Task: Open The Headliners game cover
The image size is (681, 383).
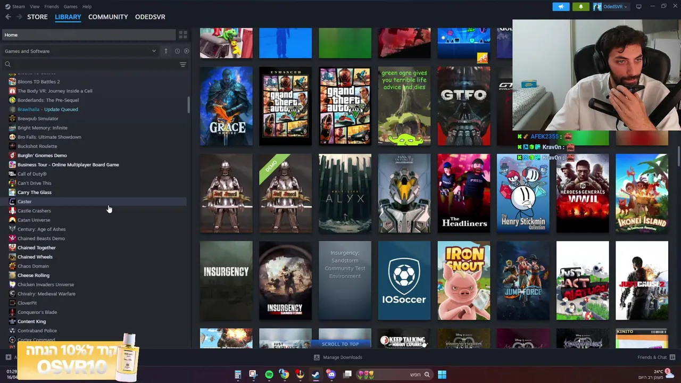Action: tap(464, 194)
